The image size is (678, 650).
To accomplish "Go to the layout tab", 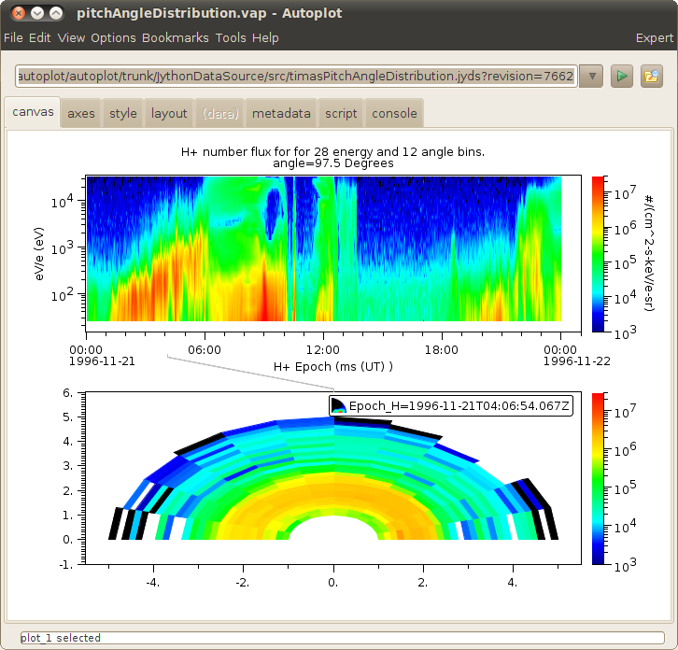I will point(169,113).
